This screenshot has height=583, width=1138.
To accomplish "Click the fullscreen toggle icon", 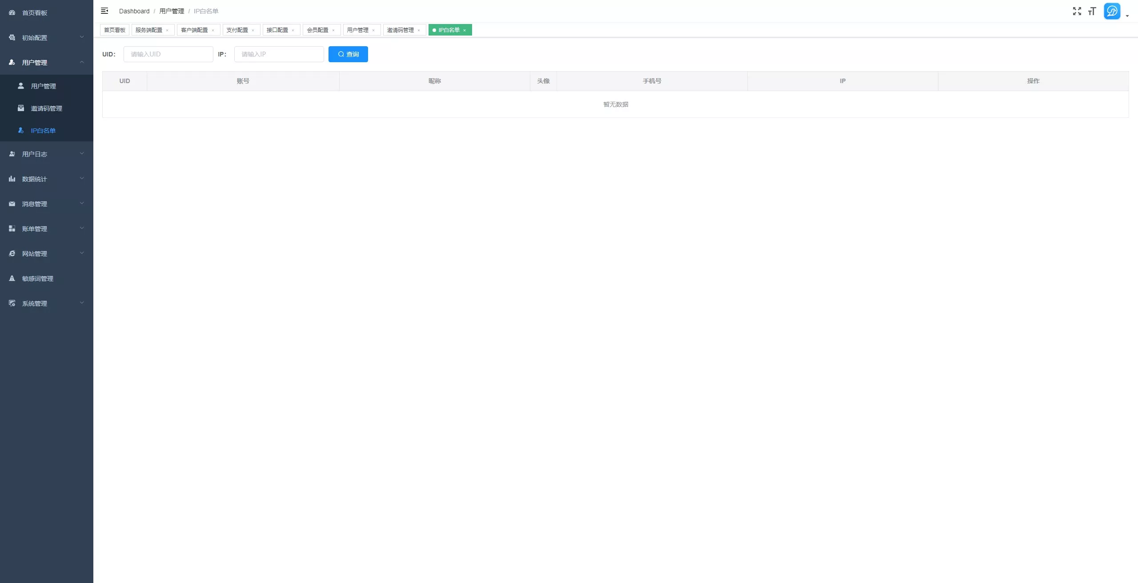I will coord(1077,11).
